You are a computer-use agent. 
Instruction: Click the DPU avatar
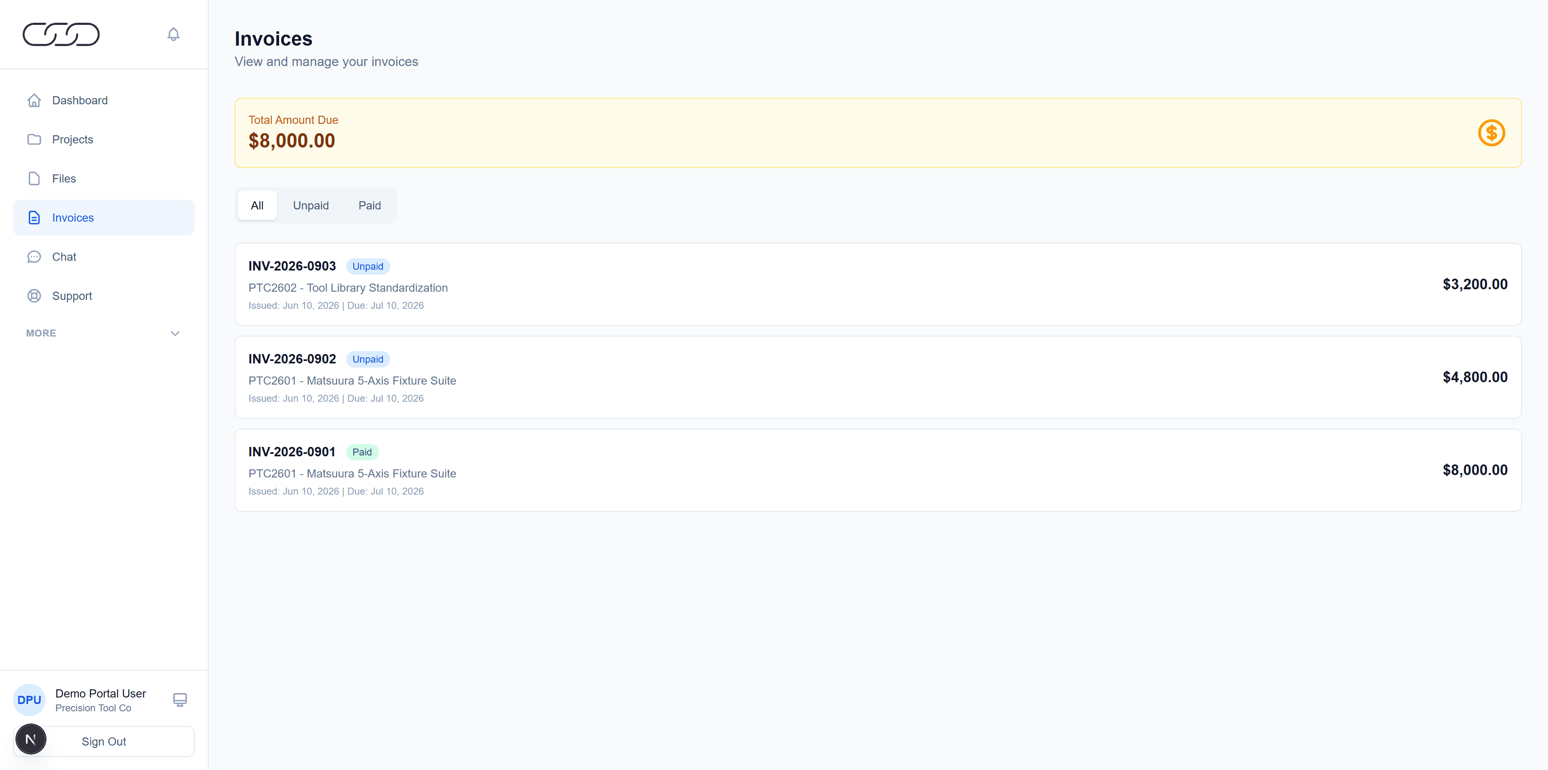[x=29, y=700]
